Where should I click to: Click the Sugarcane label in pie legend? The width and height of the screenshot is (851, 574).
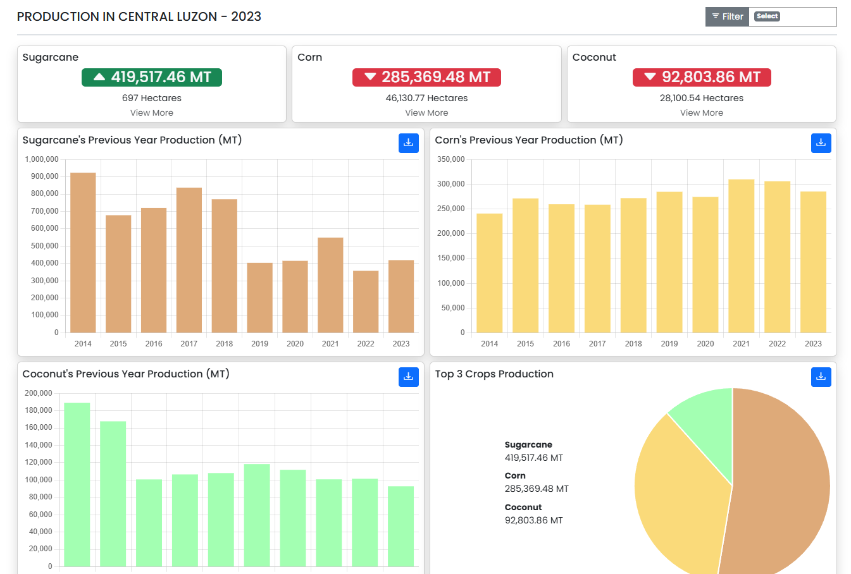pyautogui.click(x=528, y=444)
